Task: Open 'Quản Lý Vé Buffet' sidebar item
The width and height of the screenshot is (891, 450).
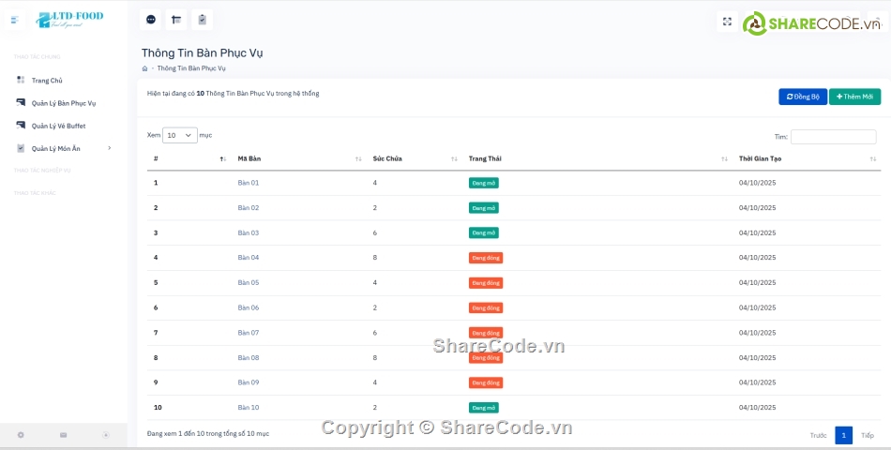Action: tap(58, 126)
